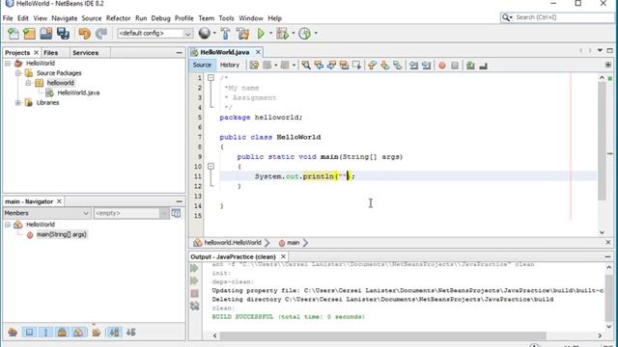This screenshot has height=347, width=618.
Task: Click the Undo arrow icon
Action: 84,34
